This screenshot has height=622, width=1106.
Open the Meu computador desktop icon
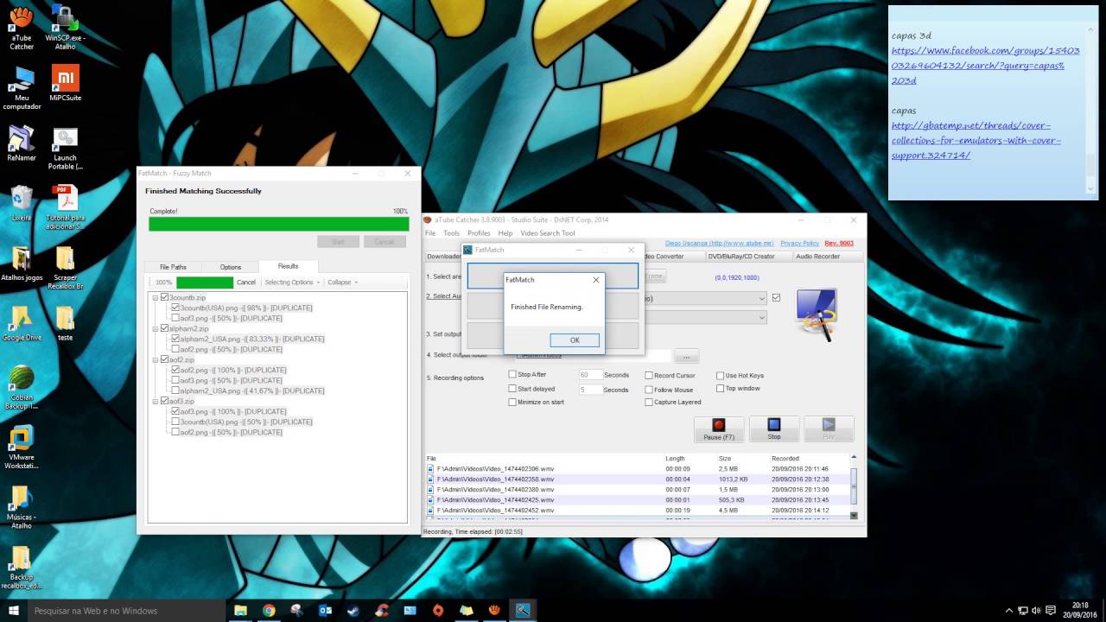(22, 87)
